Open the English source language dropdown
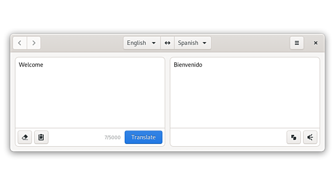 point(141,43)
